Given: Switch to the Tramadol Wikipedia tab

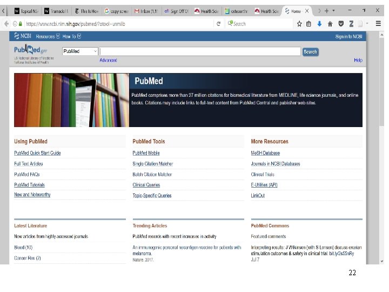Looking at the screenshot, I should (56, 11).
